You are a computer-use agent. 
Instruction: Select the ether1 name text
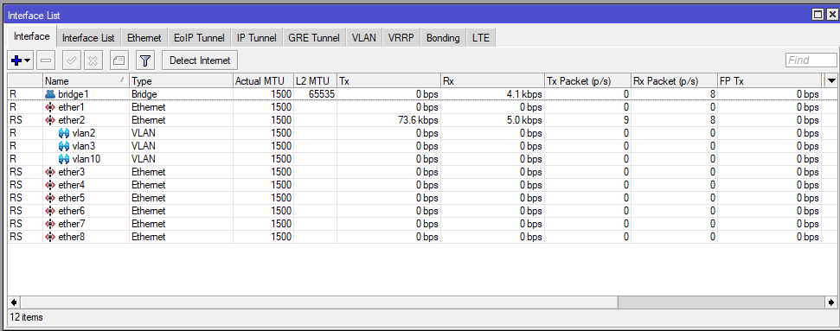pyautogui.click(x=71, y=107)
